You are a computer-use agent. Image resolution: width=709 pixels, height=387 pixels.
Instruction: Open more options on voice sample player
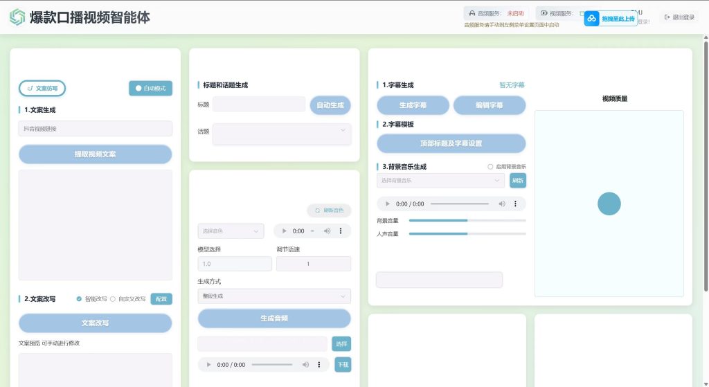tap(341, 231)
